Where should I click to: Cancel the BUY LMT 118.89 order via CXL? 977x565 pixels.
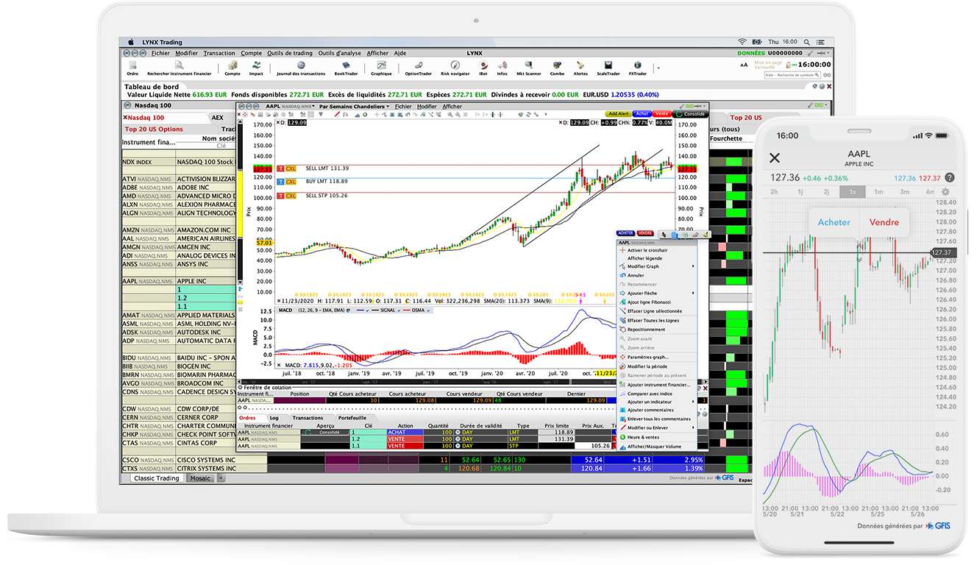point(291,182)
